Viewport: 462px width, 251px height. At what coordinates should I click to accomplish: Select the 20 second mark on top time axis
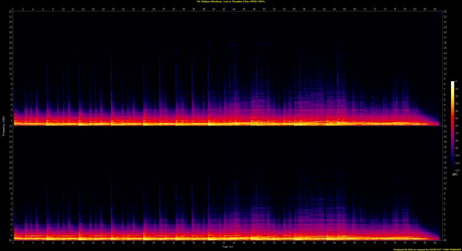point(113,9)
